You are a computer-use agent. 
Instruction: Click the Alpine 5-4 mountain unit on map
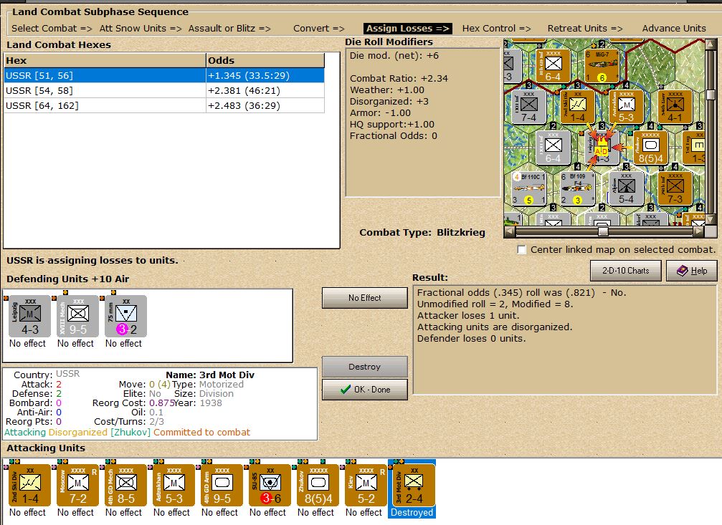point(626,188)
